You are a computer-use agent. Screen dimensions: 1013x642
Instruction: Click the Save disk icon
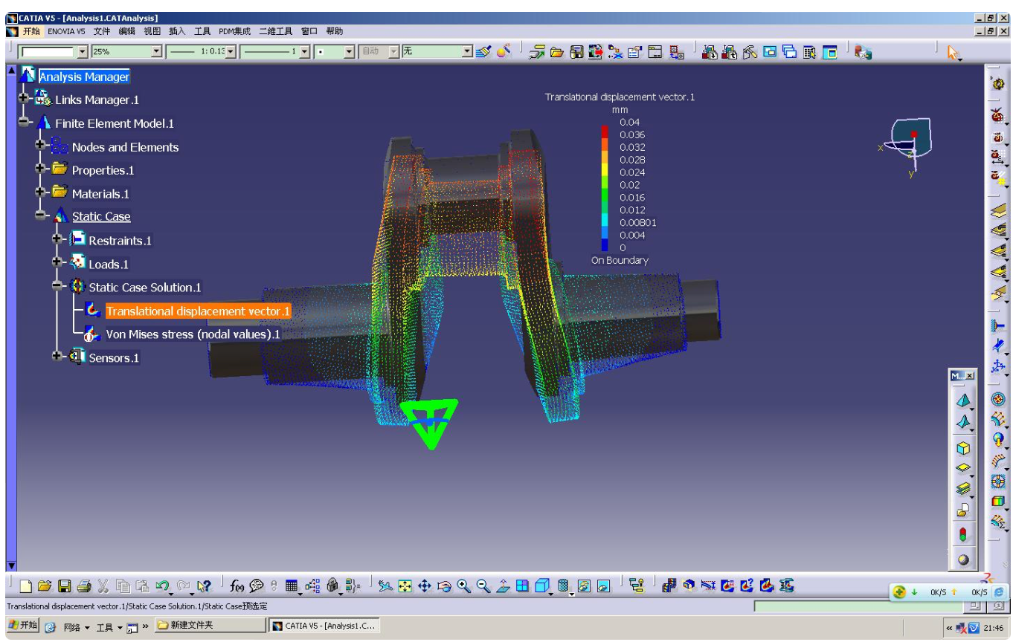(65, 586)
